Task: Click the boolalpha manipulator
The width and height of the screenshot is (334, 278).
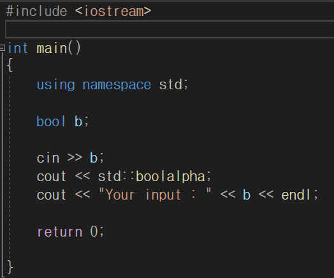Action: pos(171,177)
